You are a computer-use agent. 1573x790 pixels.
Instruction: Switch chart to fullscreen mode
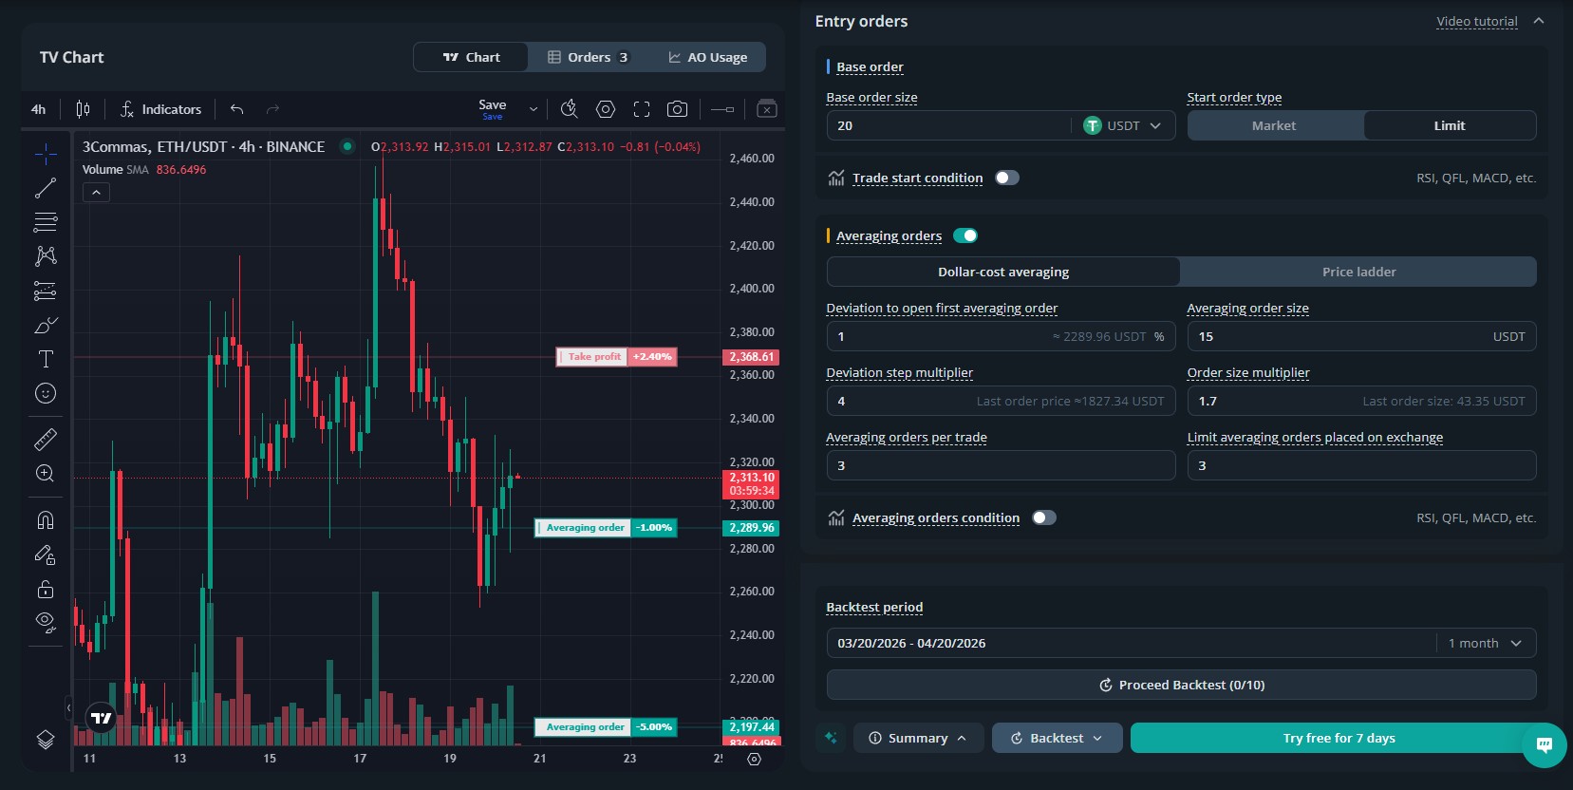642,109
